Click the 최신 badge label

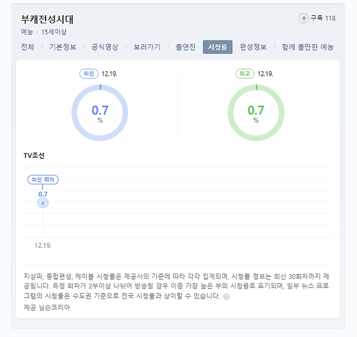point(89,74)
